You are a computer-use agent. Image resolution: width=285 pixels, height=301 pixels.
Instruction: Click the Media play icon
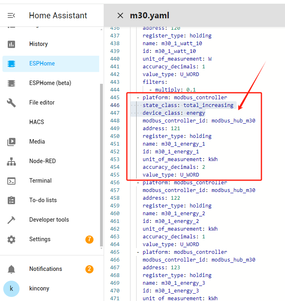point(11,142)
